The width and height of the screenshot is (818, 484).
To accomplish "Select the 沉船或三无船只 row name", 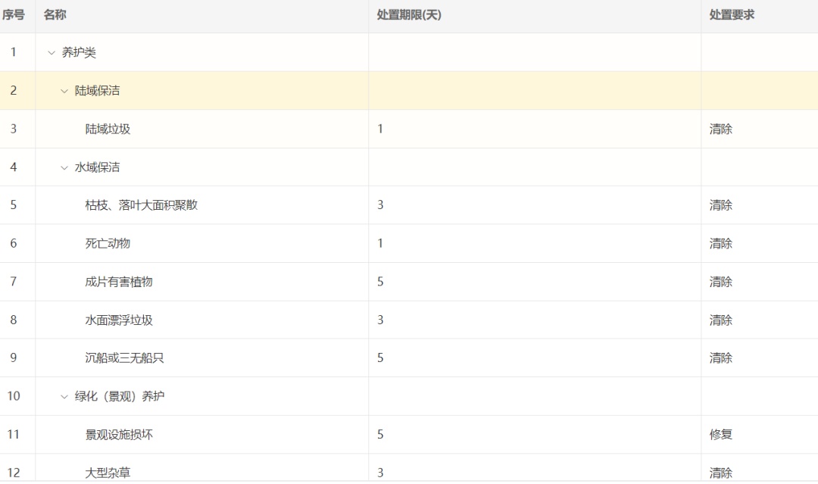I will [x=125, y=358].
